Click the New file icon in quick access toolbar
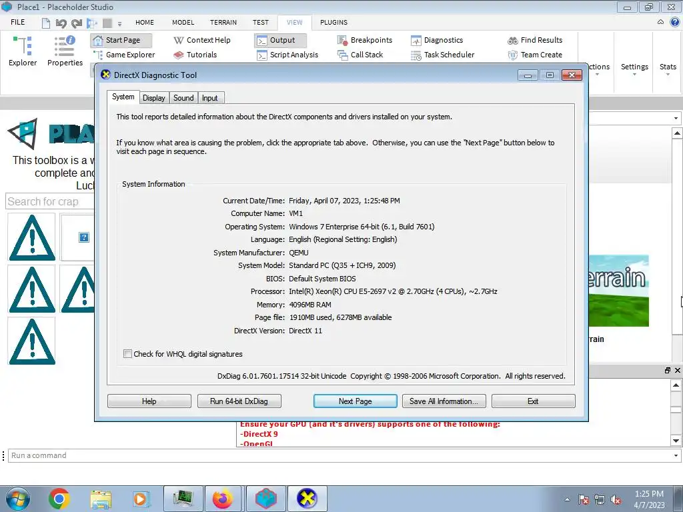 46,23
